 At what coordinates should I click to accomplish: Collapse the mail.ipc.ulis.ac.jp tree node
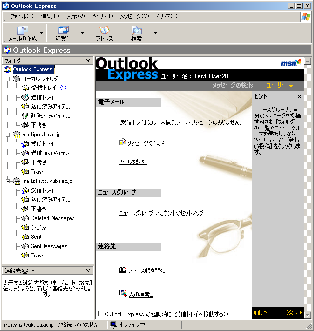[7, 135]
